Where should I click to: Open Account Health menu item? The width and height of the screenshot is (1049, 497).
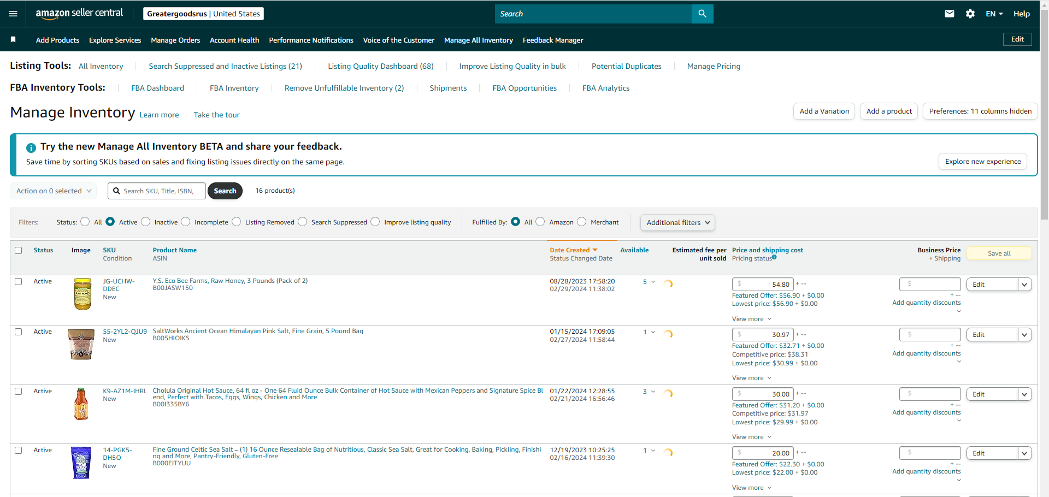click(234, 40)
